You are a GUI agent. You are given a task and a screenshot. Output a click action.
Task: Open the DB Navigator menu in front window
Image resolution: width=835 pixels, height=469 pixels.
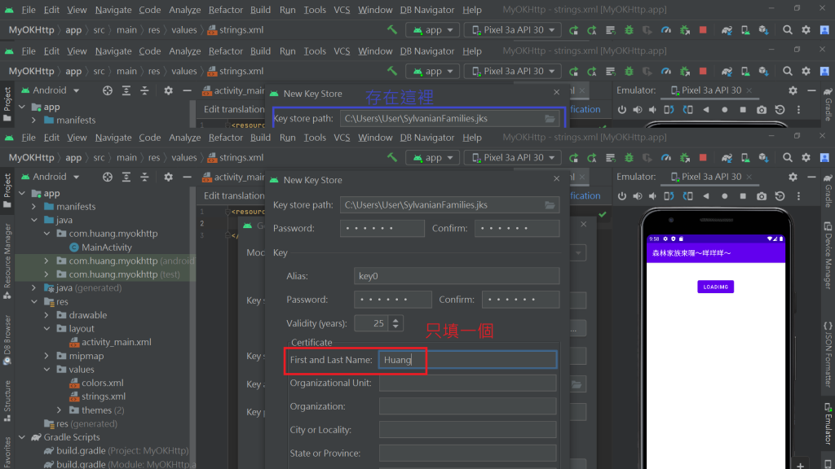pos(426,137)
